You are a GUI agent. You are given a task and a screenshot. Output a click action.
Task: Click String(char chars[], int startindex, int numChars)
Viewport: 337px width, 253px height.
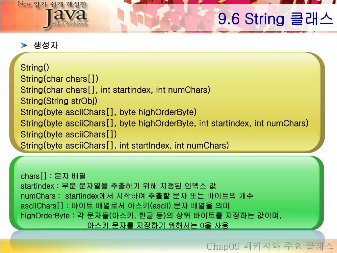pos(115,90)
